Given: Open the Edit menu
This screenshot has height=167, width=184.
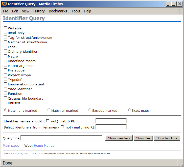Looking at the screenshot, I should 15,11.
